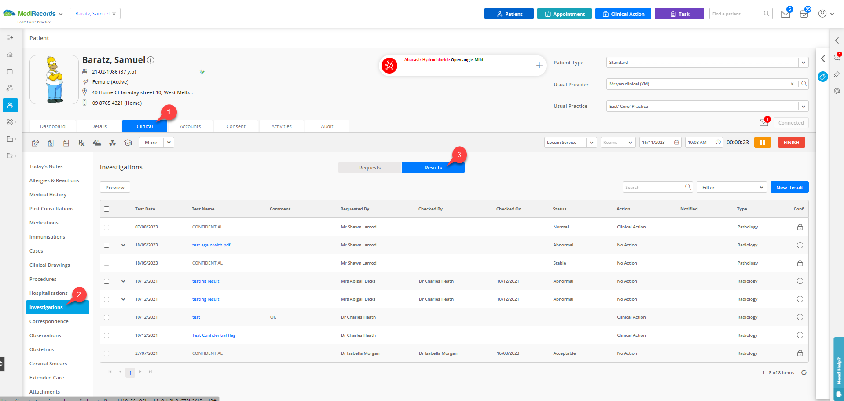Refresh the results list icon
This screenshot has width=844, height=401.
[x=804, y=372]
